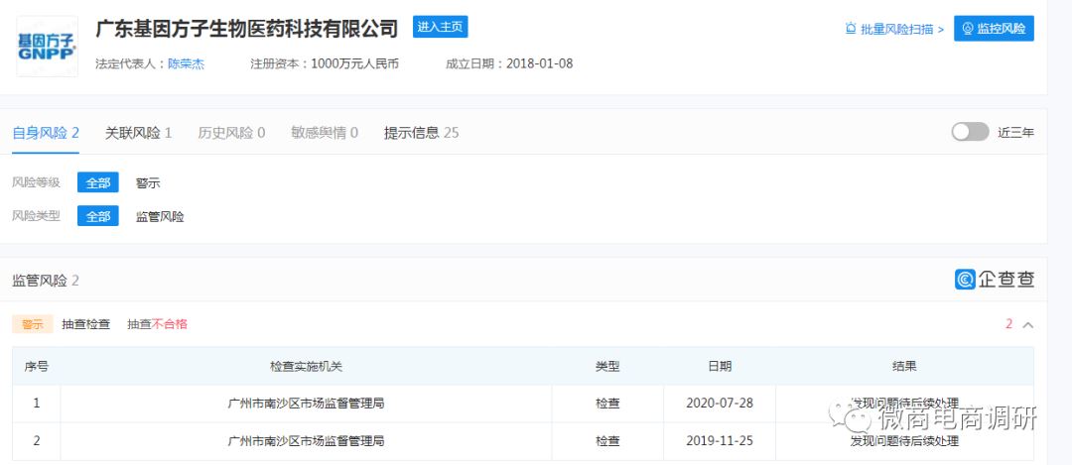
Task: Click the company name 广东基因方子生物医药科技有限公司
Action: 247,29
